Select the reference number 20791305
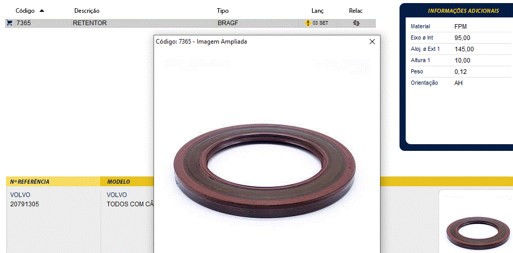 pos(25,204)
